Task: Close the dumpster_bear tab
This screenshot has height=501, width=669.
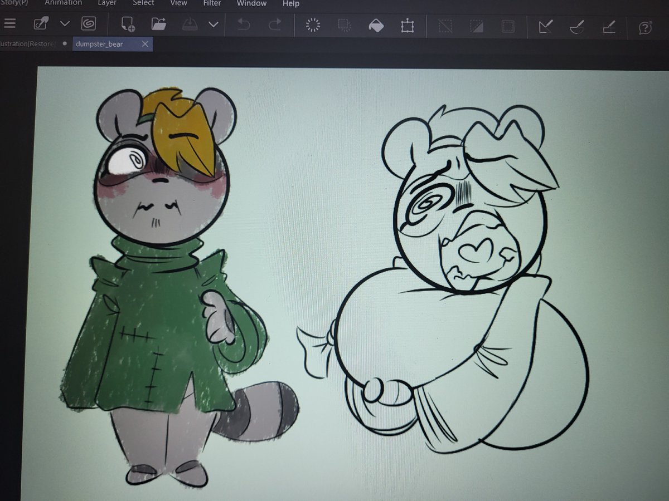Action: (145, 44)
